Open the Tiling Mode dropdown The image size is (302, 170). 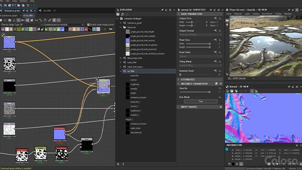coord(200,65)
